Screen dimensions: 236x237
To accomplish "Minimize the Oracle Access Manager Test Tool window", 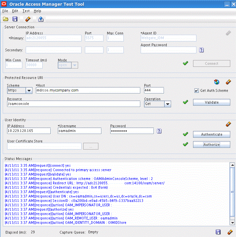I will tap(227, 4).
